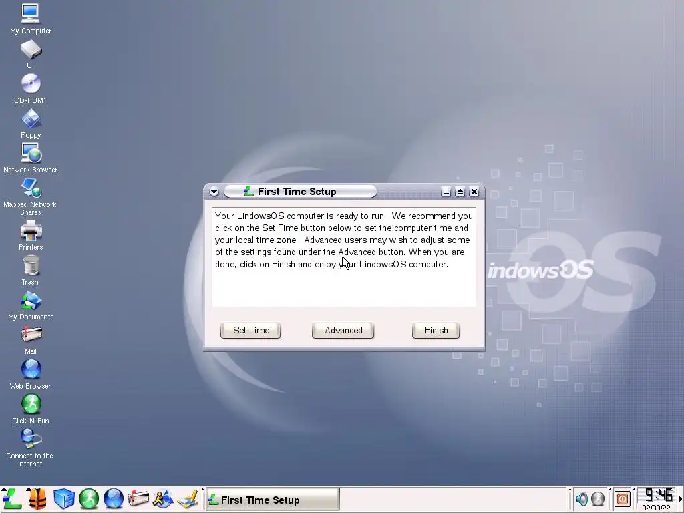Image resolution: width=684 pixels, height=513 pixels.
Task: Click the red power button in the tray
Action: [623, 498]
